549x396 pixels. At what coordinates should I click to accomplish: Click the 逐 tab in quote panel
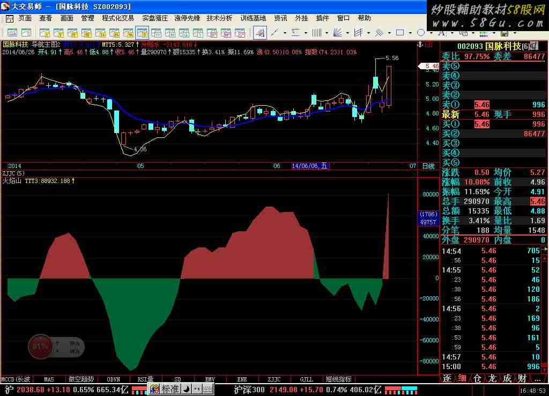[x=447, y=378]
